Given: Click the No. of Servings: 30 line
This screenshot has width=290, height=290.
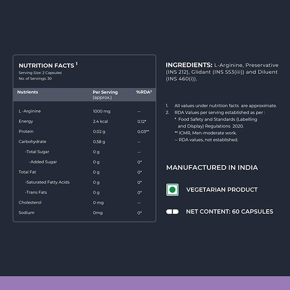Looking at the screenshot, I should click(x=35, y=78).
